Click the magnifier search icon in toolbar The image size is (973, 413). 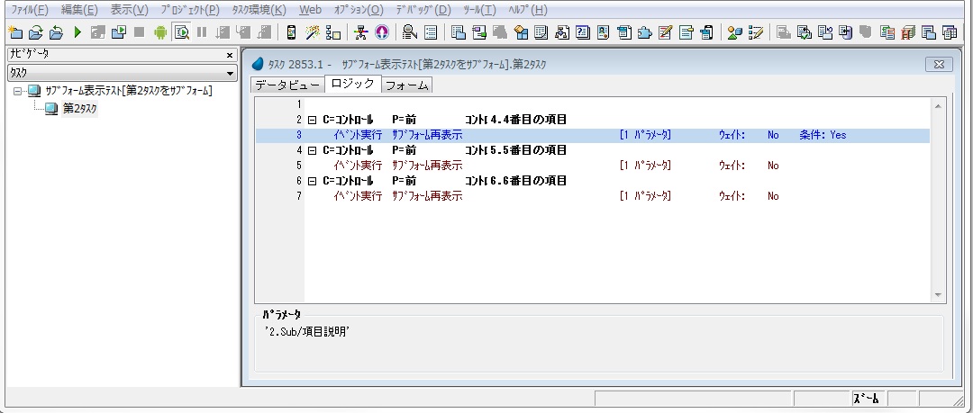tap(409, 32)
